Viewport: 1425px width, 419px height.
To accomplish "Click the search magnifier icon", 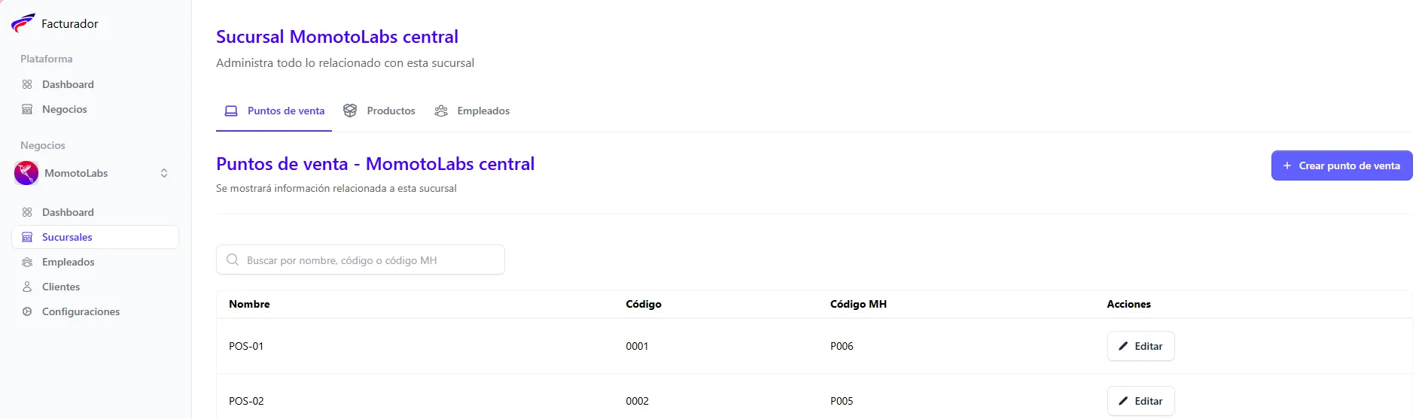I will 233,260.
